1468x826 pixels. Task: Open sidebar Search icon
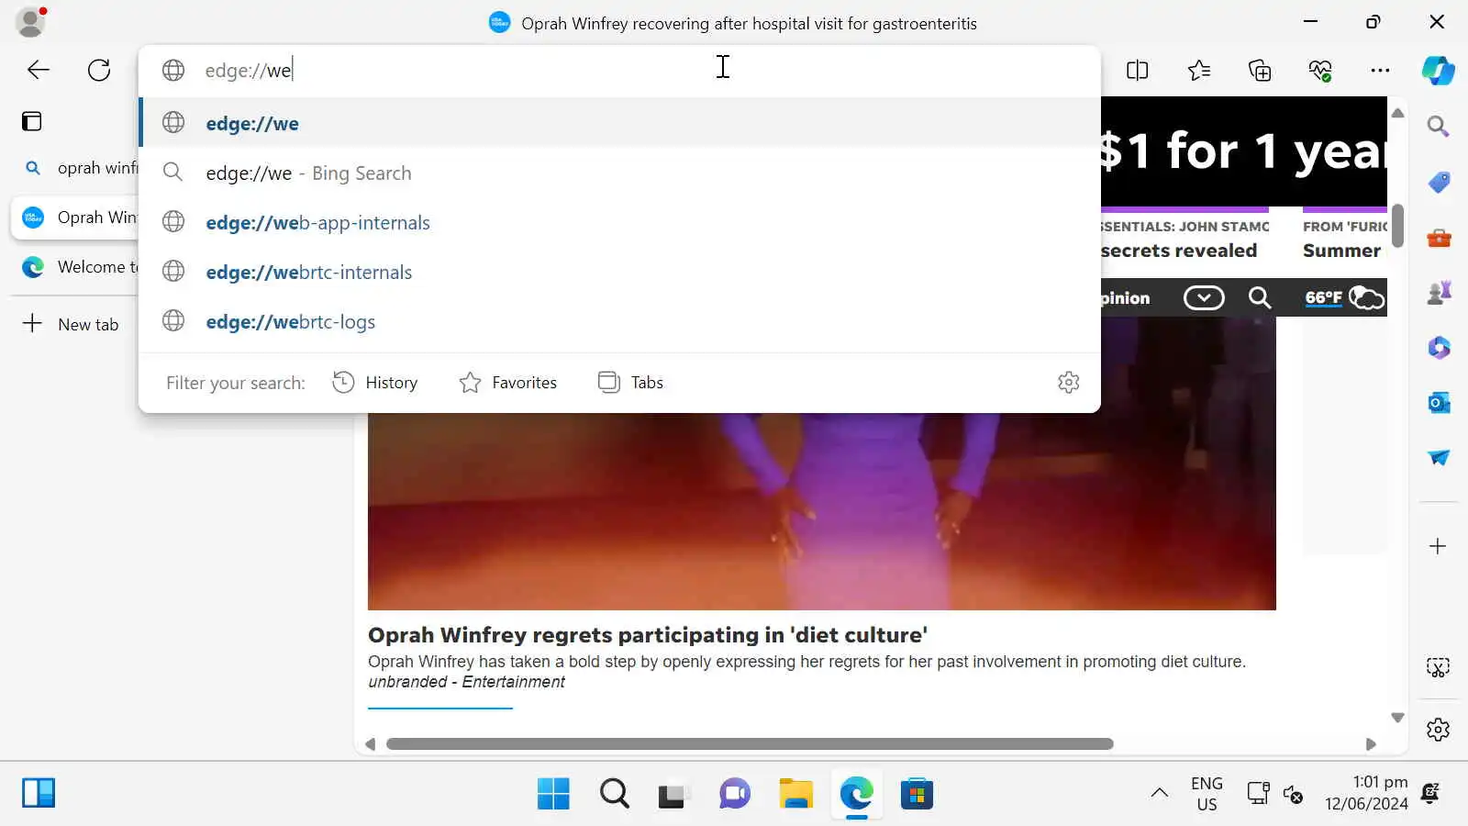(1438, 126)
